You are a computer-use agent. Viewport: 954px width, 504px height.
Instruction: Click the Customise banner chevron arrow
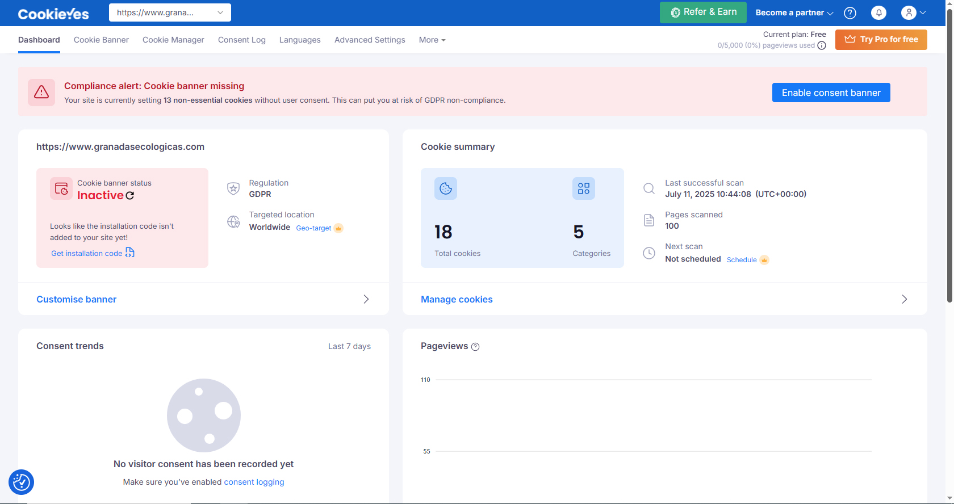(x=366, y=299)
